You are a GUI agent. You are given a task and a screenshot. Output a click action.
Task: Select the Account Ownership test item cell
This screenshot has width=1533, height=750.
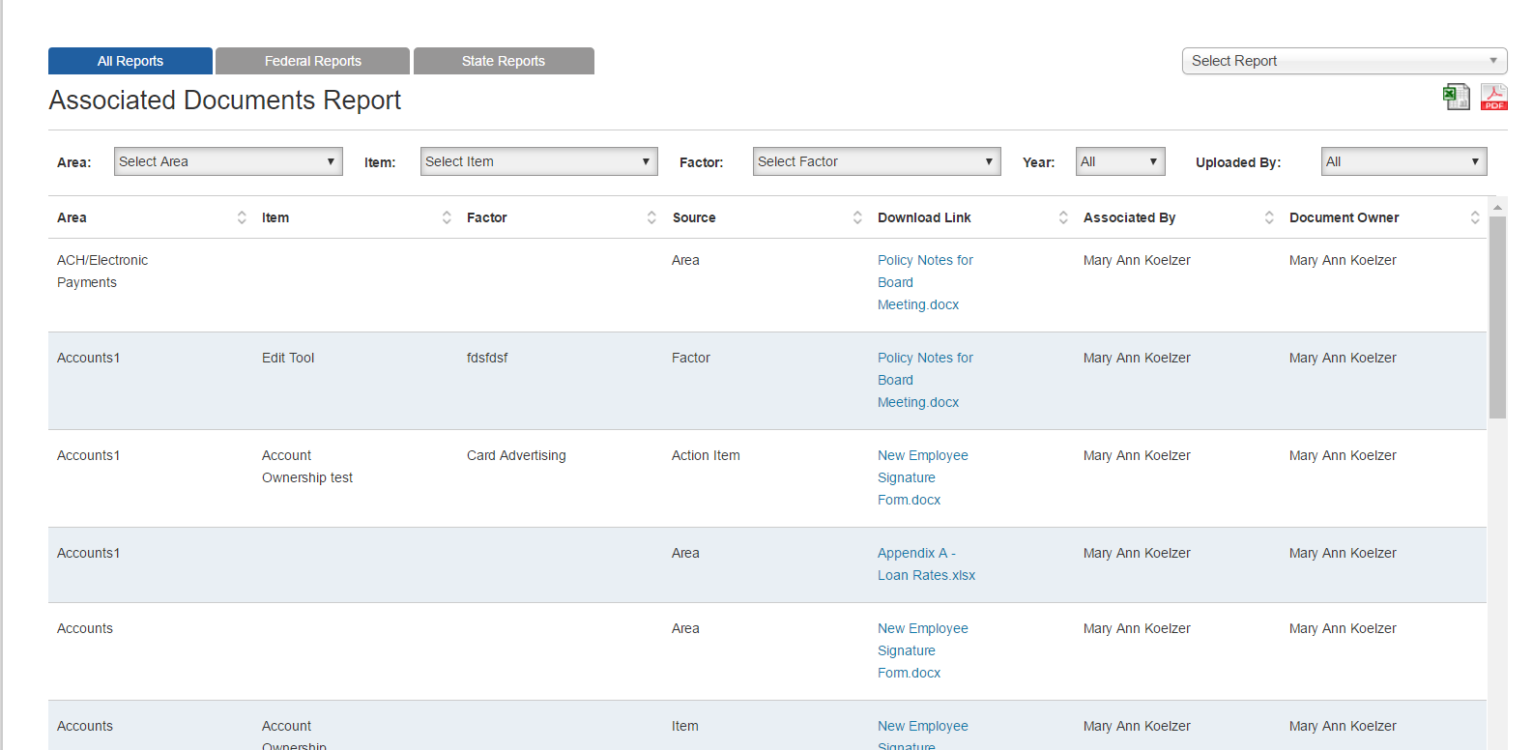tap(307, 467)
